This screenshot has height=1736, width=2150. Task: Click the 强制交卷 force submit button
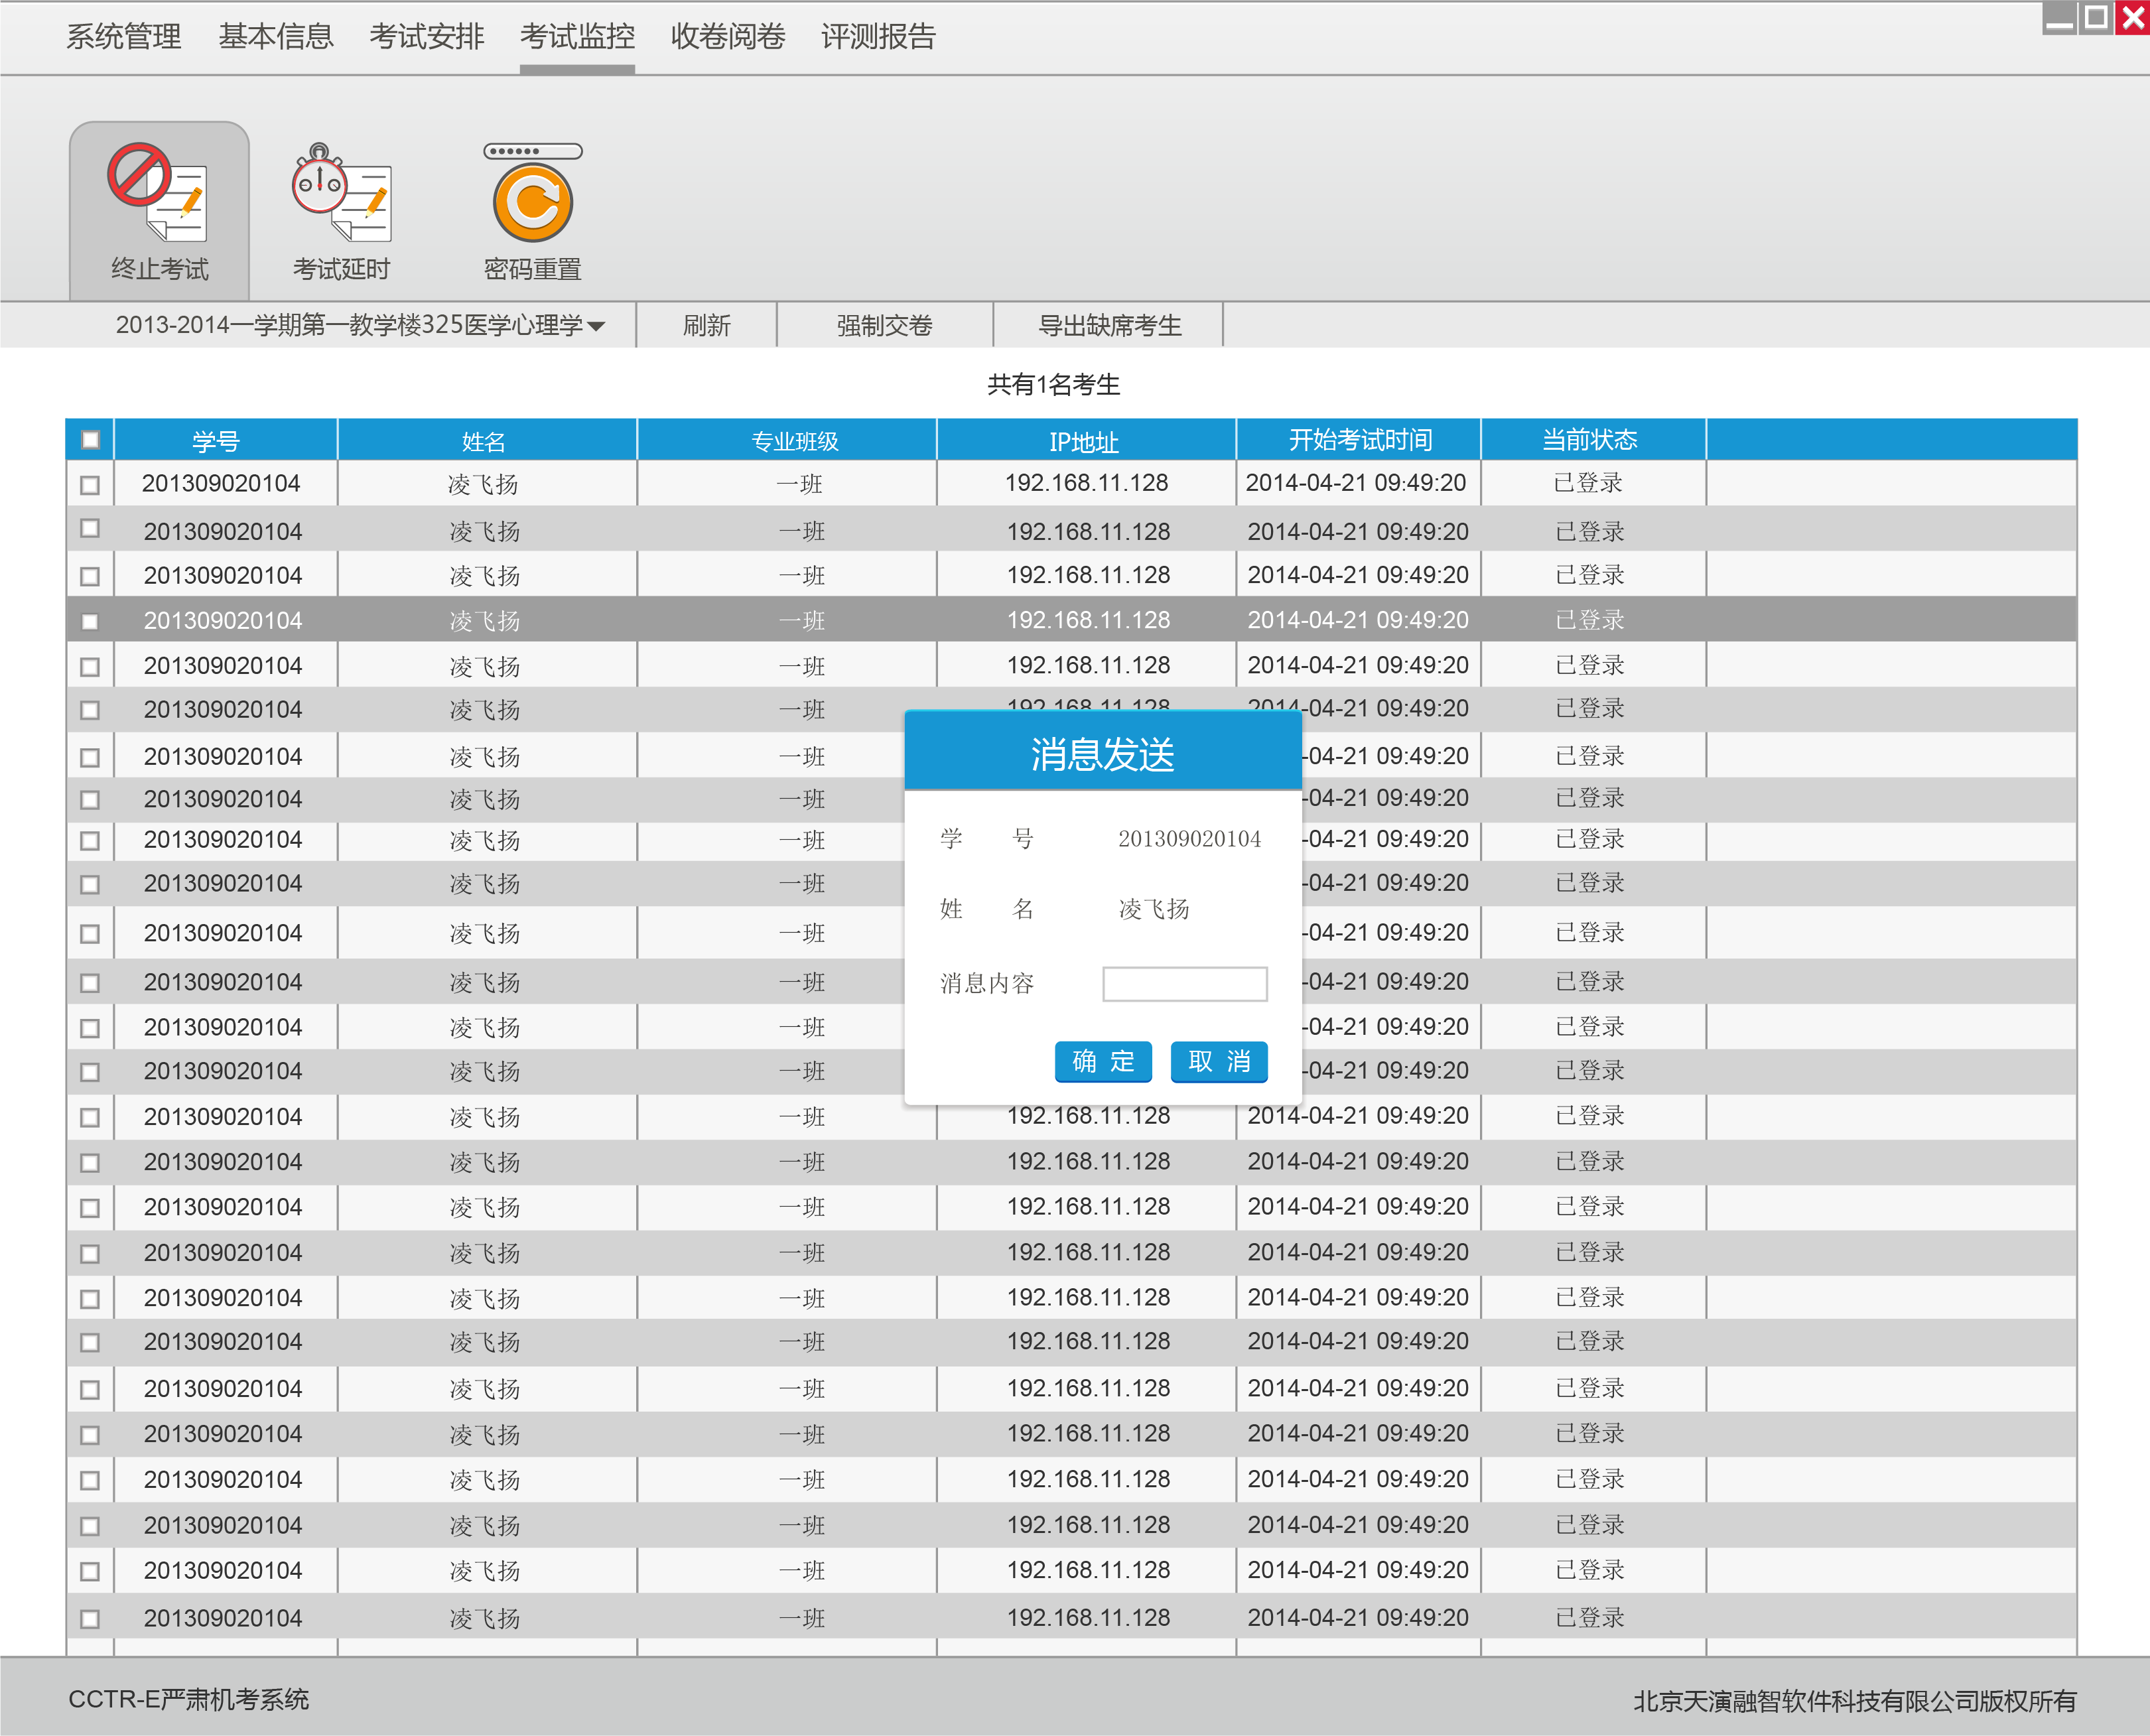pyautogui.click(x=884, y=325)
